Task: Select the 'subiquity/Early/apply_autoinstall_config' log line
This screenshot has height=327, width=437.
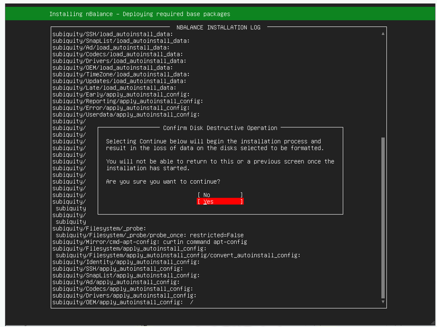Action: (x=121, y=94)
